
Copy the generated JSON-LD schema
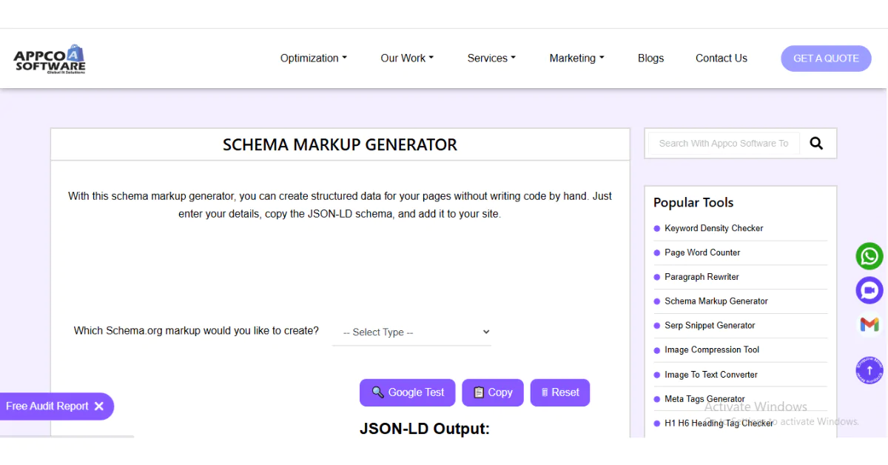point(492,392)
